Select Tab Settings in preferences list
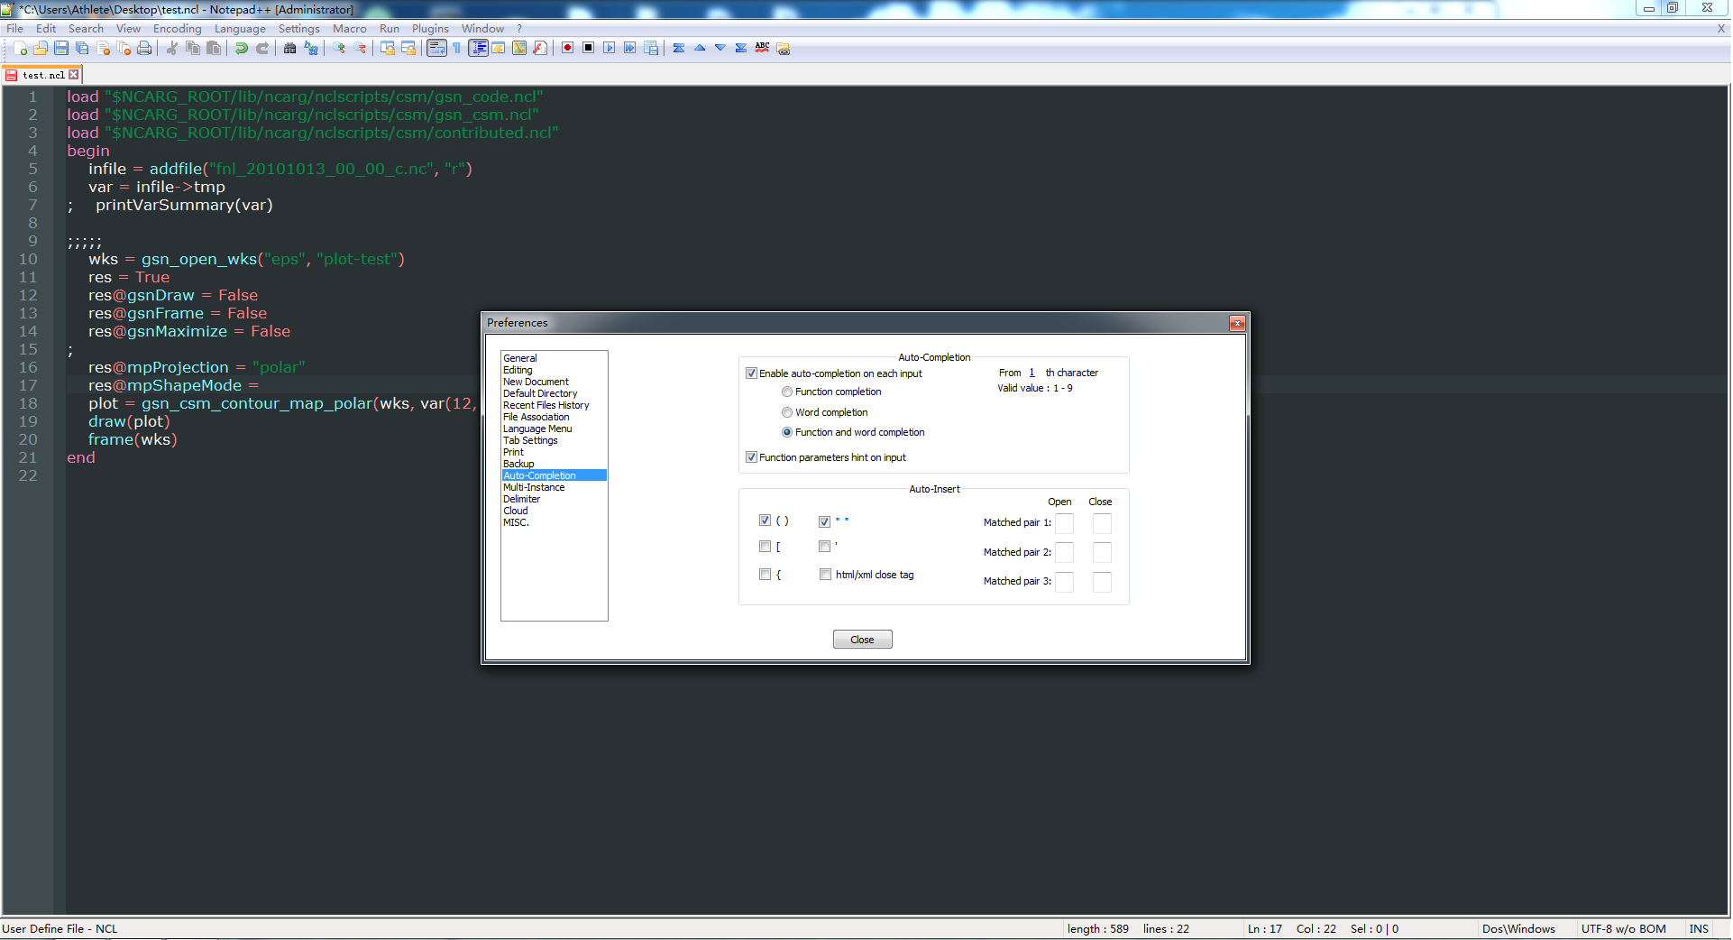Viewport: 1733px width, 940px height. point(530,440)
